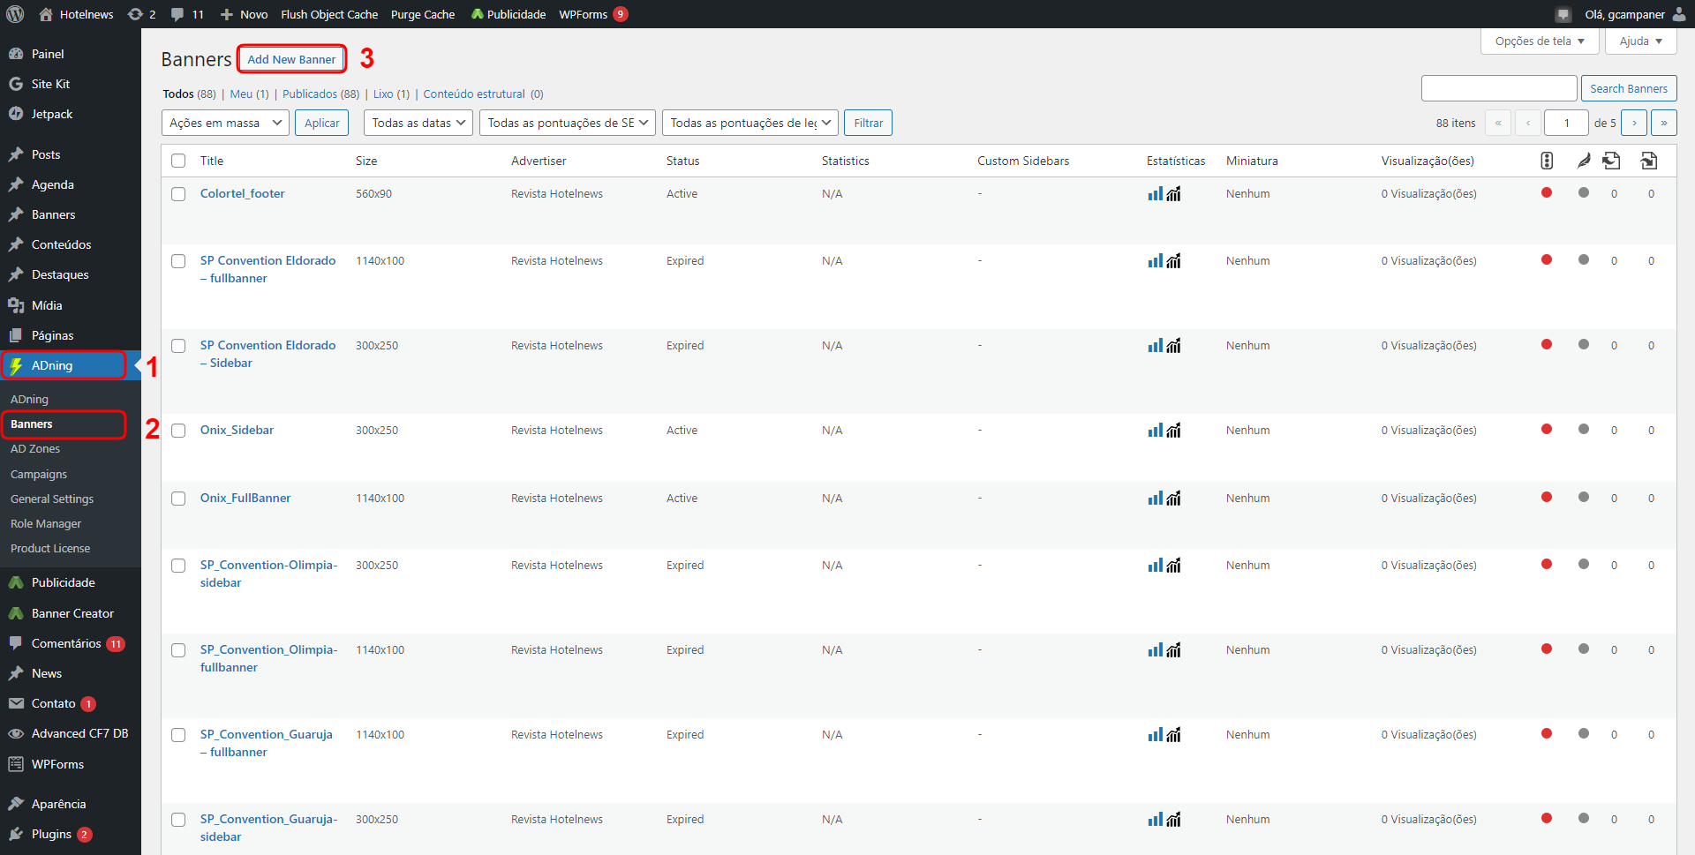Open AD Zones submenu item
Screen dimensions: 1695x855
pos(35,449)
